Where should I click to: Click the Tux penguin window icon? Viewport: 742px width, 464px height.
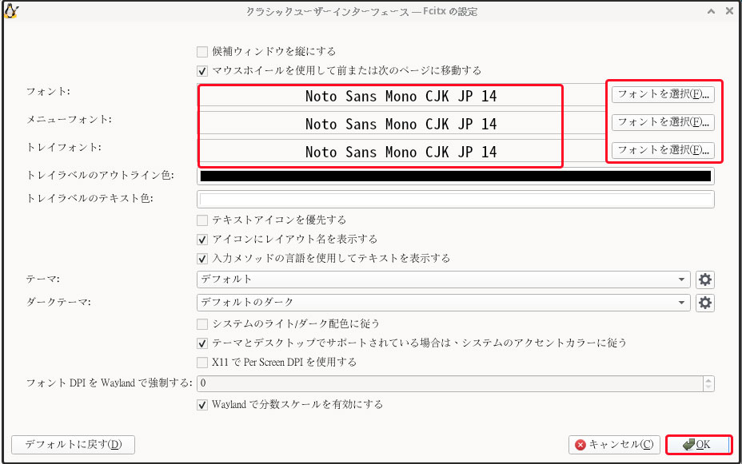(x=10, y=11)
